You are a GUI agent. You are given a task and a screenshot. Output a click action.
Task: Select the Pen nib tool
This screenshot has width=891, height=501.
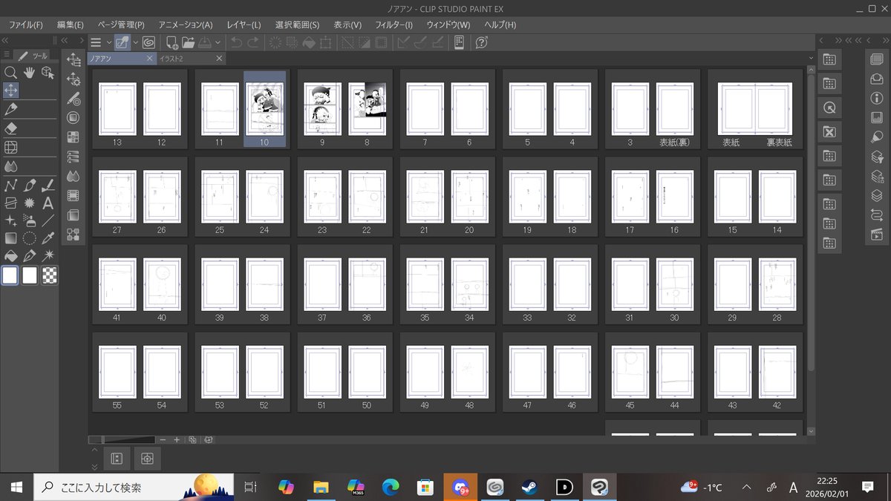pos(10,109)
